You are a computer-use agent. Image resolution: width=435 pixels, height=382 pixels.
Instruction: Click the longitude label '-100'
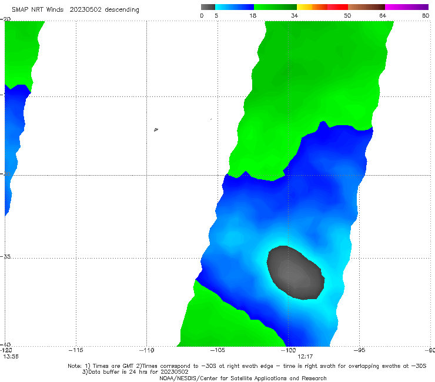pyautogui.click(x=288, y=350)
